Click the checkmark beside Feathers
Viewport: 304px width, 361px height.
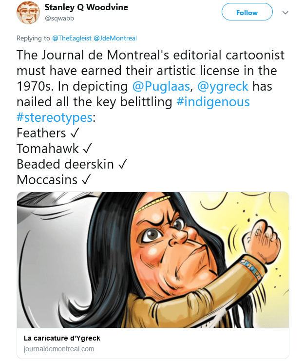(x=75, y=133)
